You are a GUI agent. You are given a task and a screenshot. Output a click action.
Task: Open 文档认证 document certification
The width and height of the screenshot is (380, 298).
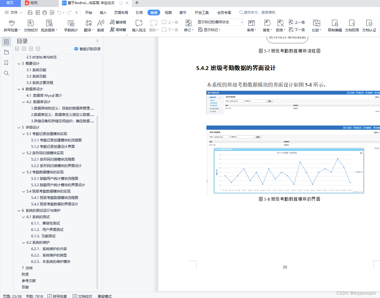tap(369, 26)
